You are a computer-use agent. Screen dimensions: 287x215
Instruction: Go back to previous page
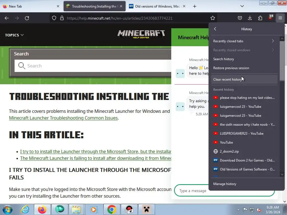click(x=7, y=18)
